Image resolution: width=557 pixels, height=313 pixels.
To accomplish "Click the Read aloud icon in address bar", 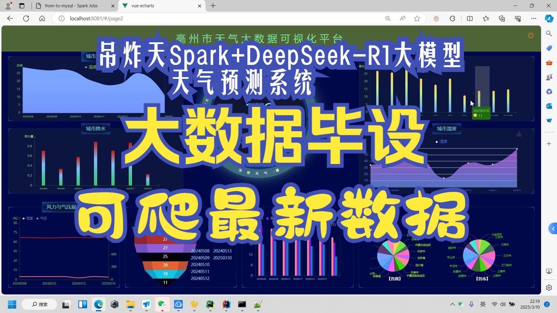I will pos(402,19).
